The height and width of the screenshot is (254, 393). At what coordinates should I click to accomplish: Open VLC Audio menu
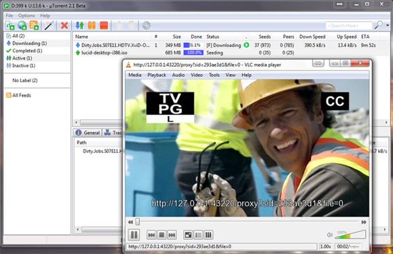click(x=179, y=75)
